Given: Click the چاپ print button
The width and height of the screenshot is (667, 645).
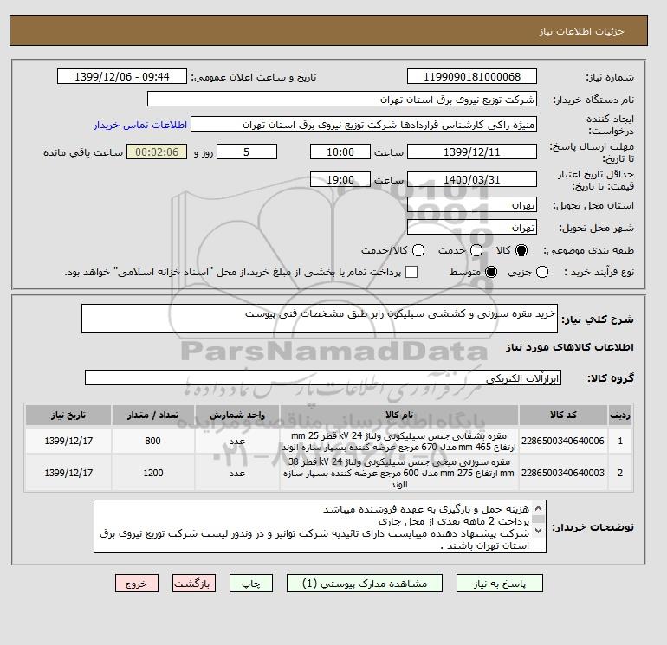Looking at the screenshot, I should tap(251, 584).
